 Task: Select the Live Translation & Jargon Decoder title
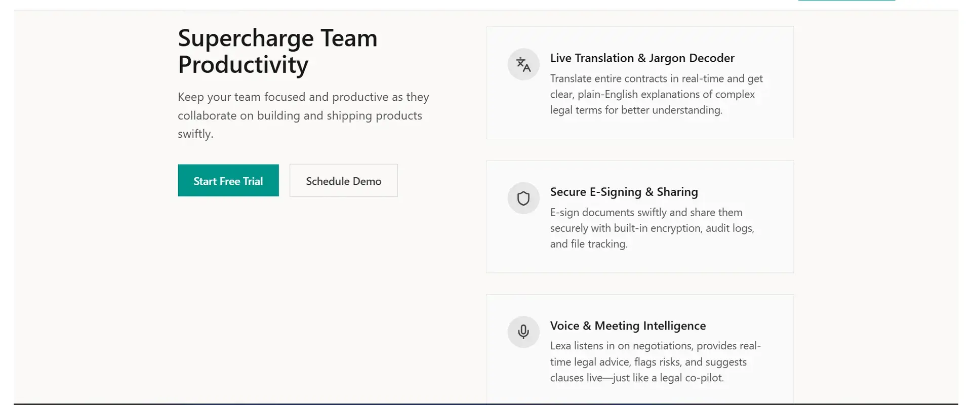pos(642,58)
